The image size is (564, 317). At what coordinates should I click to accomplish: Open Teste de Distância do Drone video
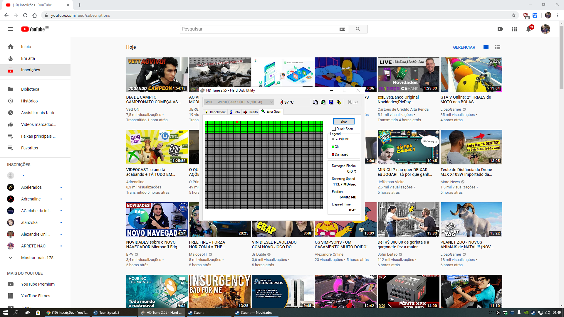(x=471, y=147)
